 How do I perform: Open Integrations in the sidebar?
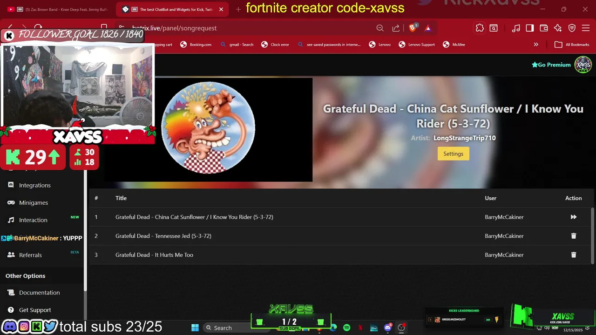click(x=34, y=185)
